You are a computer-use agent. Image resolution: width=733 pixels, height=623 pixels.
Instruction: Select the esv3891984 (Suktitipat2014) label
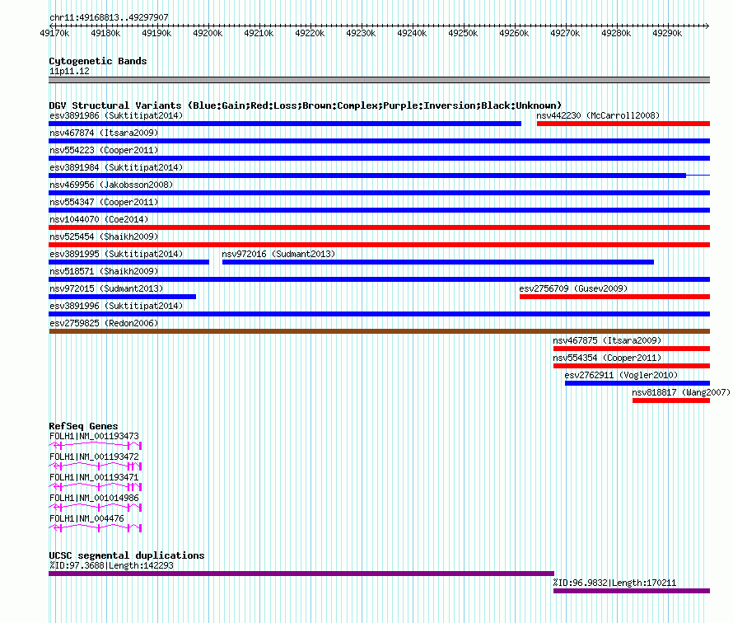(116, 167)
